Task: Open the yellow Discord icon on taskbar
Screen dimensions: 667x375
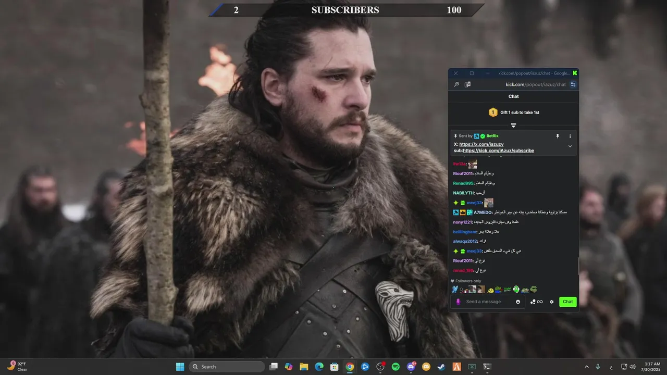Action: [x=426, y=367]
